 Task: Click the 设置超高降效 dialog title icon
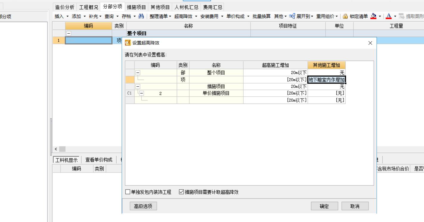pos(128,43)
